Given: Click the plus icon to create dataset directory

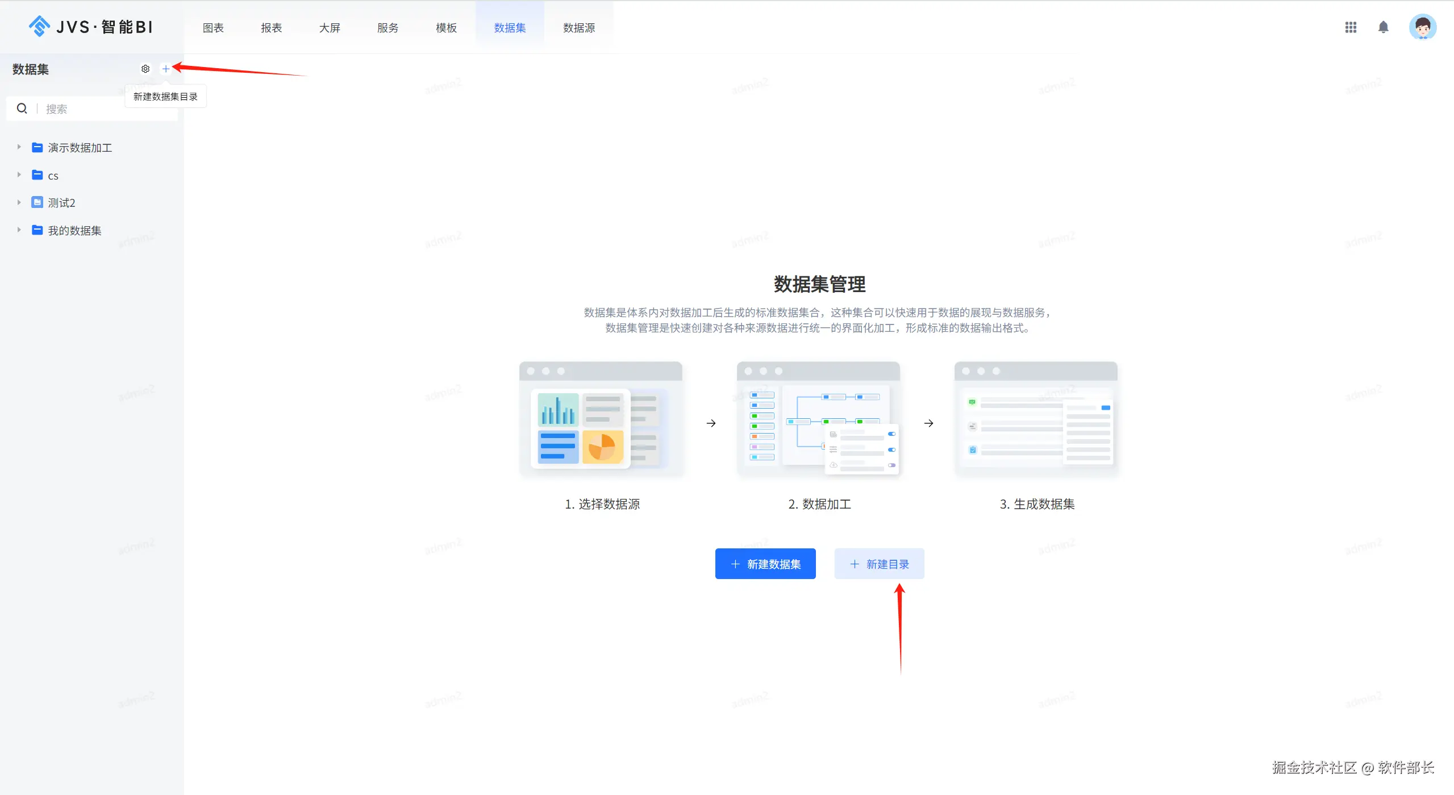Looking at the screenshot, I should coord(165,69).
